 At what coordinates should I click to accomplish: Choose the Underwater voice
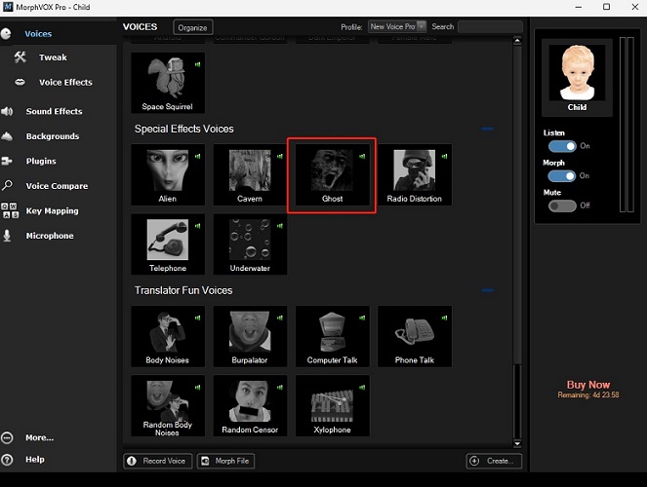pos(250,242)
